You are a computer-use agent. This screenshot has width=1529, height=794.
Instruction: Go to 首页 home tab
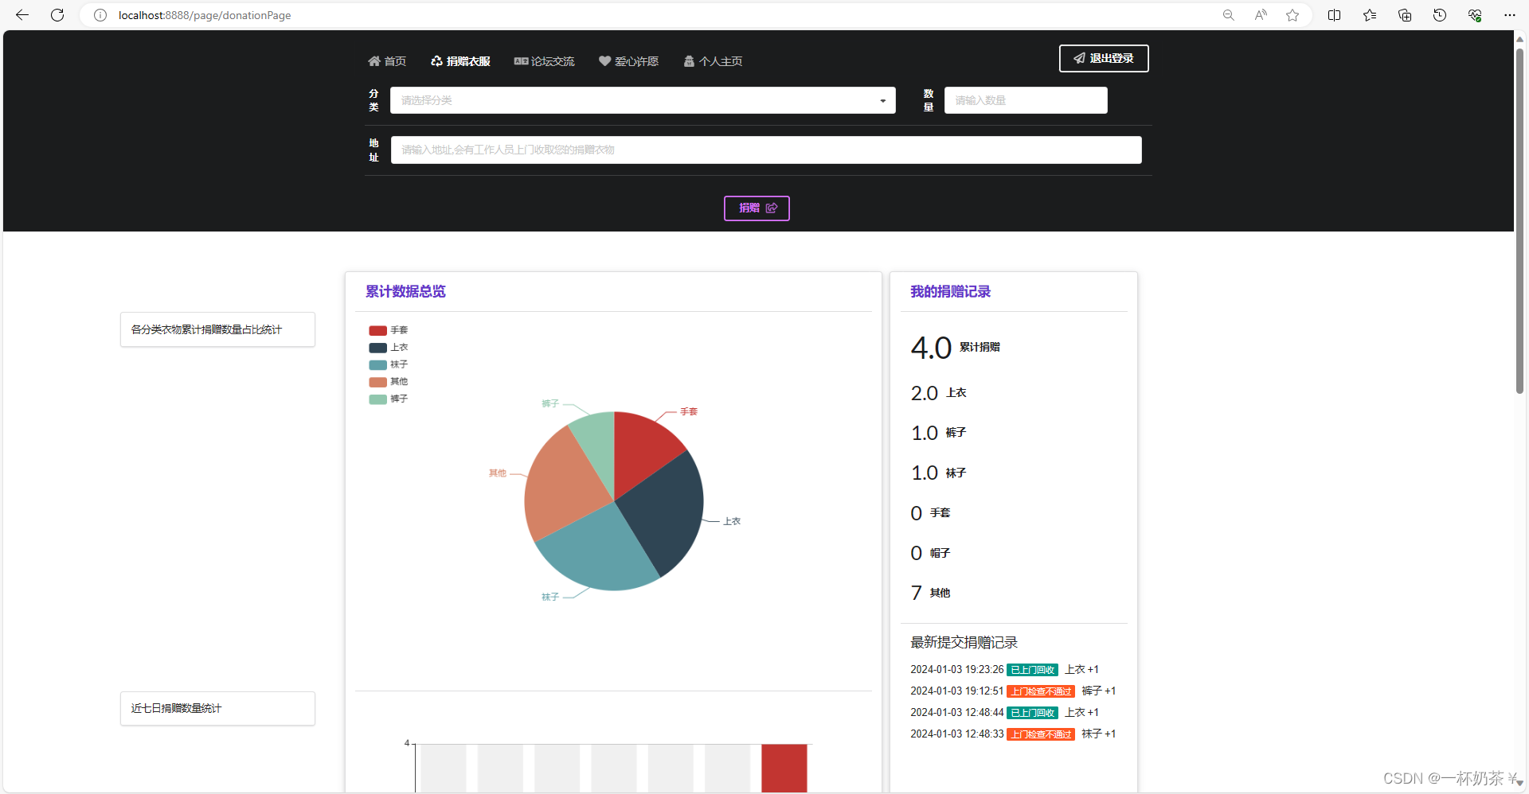tap(387, 61)
